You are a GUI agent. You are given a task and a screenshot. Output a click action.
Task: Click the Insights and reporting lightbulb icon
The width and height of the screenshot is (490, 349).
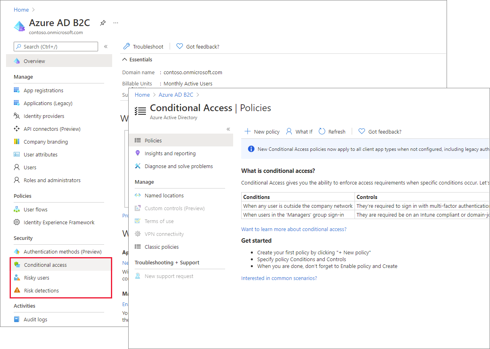(138, 153)
